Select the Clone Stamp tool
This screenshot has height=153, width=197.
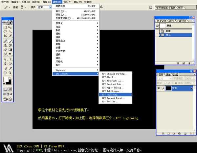(x=5, y=45)
